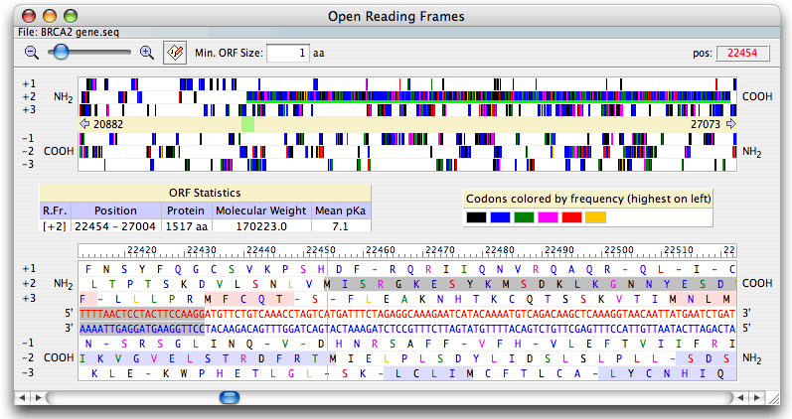Click the Min. ORF Size input field

click(x=288, y=53)
